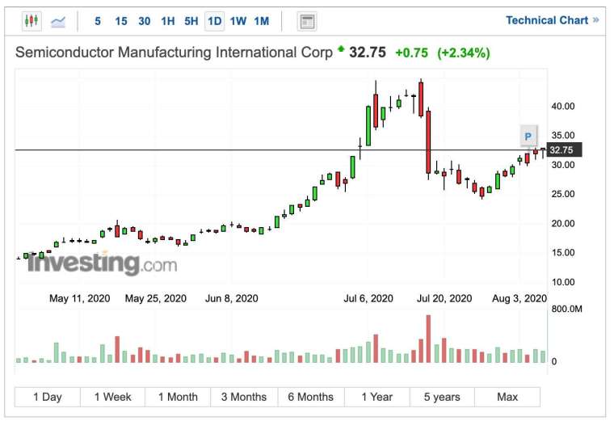This screenshot has width=614, height=421.
Task: Show the 1 Day range
Action: pyautogui.click(x=48, y=397)
